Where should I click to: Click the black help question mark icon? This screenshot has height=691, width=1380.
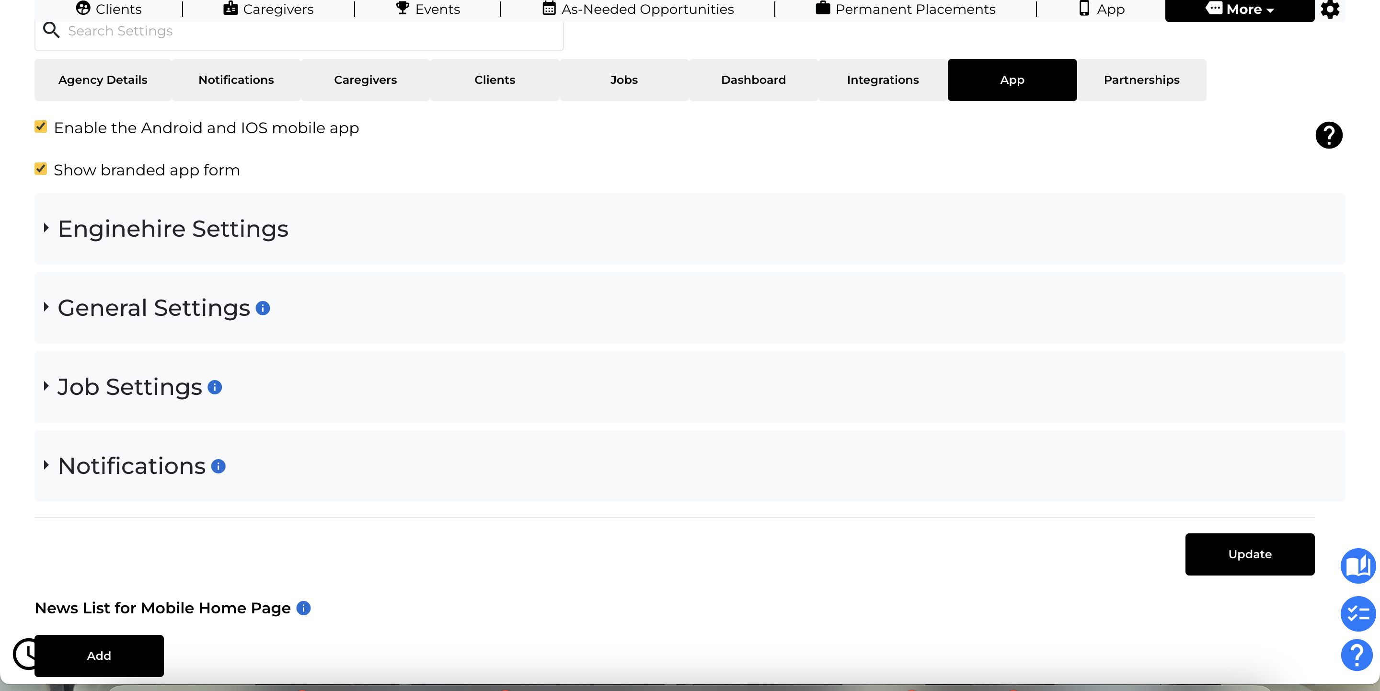tap(1329, 135)
